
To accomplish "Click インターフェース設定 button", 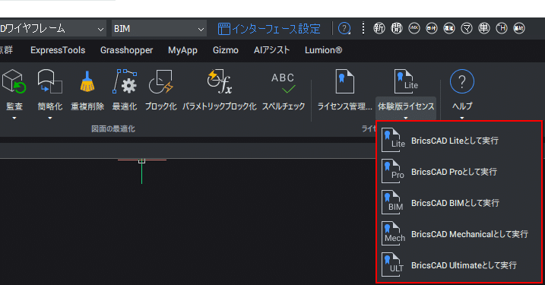I will (269, 29).
